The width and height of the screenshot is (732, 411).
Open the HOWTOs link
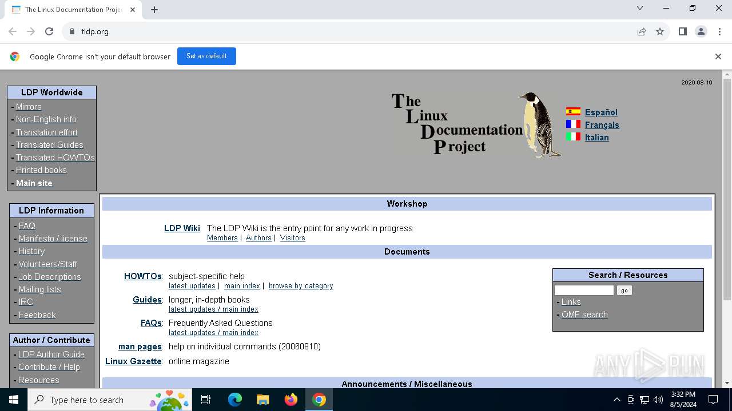(x=143, y=276)
